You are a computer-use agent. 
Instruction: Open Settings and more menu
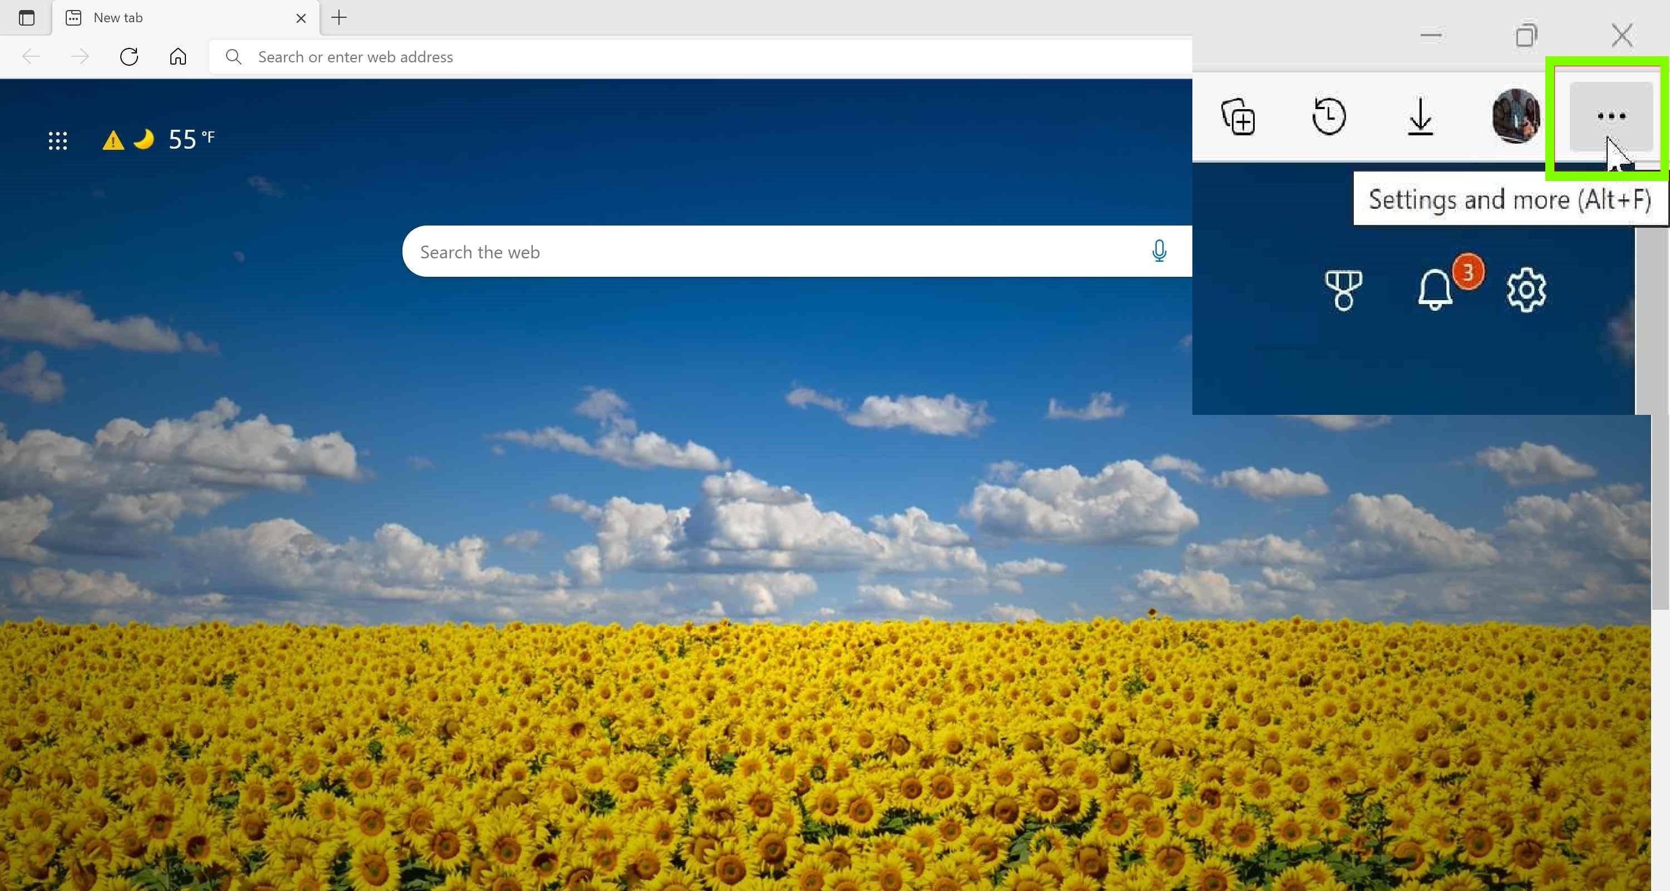click(x=1611, y=117)
